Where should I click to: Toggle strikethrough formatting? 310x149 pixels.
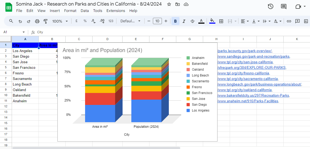point(192,21)
